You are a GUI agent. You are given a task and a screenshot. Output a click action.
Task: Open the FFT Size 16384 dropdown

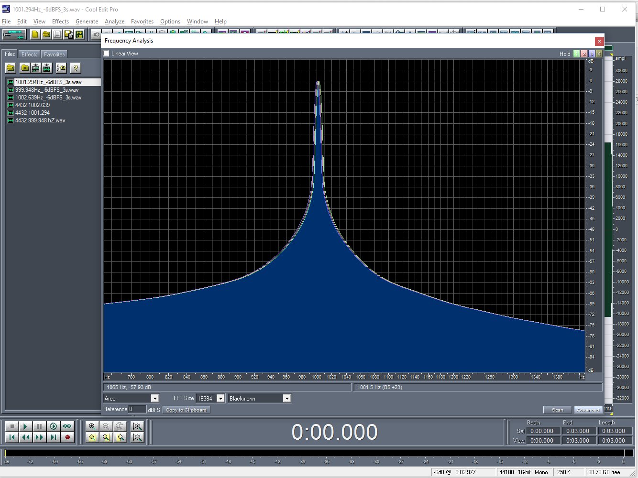pos(210,398)
